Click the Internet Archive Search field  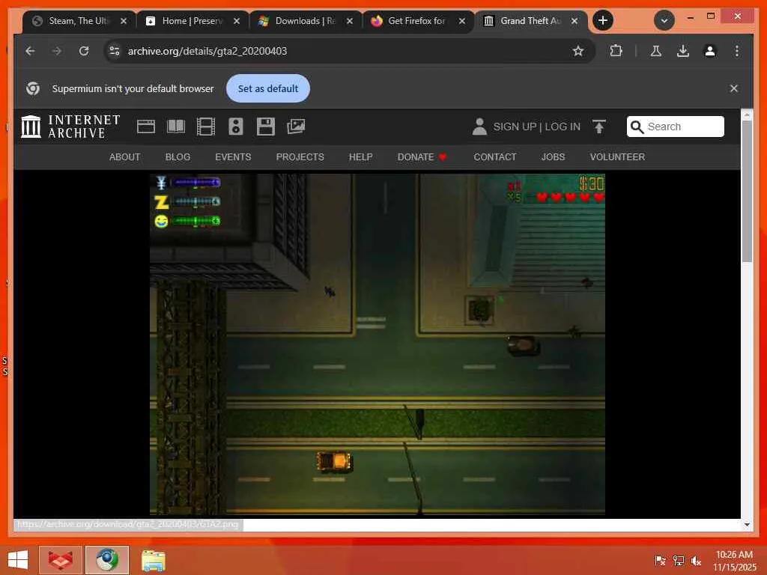[675, 127]
